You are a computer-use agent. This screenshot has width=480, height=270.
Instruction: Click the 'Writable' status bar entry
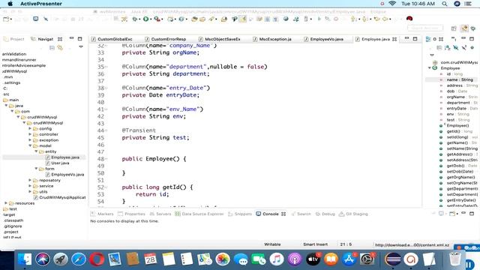272,244
